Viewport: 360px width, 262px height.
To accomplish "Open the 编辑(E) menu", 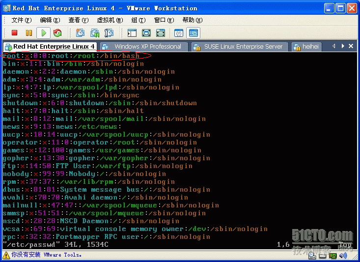I will [x=50, y=20].
